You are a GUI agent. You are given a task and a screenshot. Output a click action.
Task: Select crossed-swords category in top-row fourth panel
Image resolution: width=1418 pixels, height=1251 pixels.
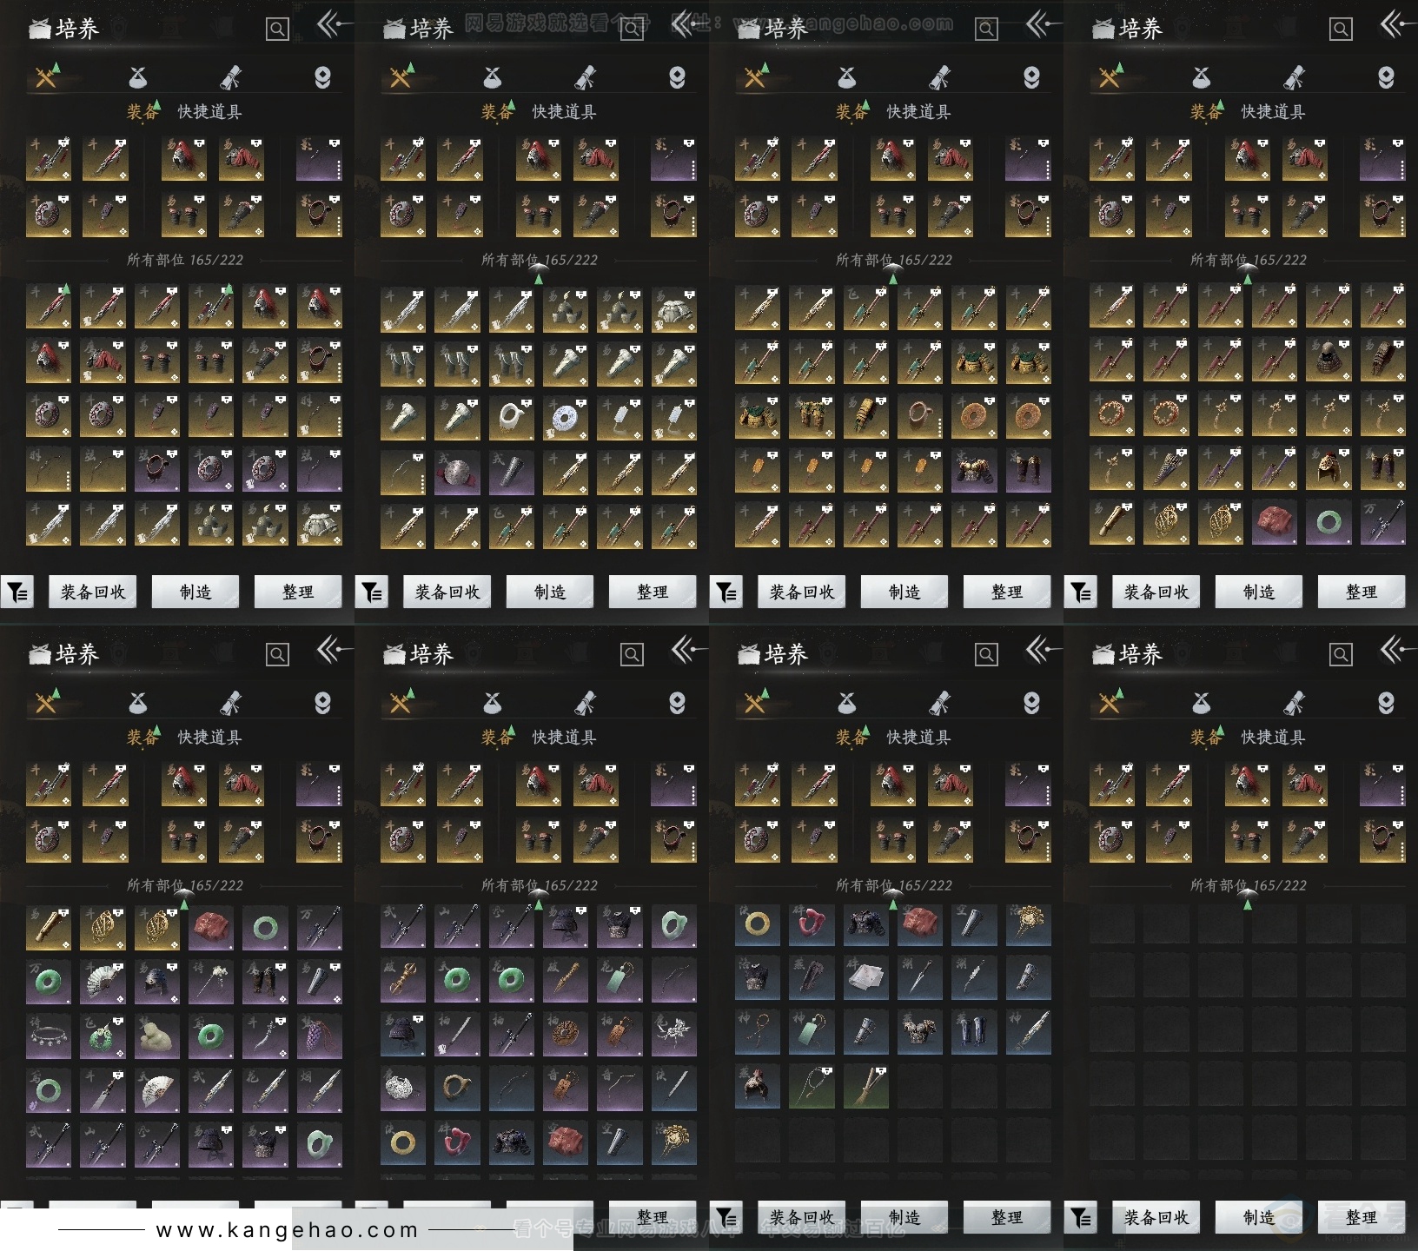click(x=1110, y=78)
